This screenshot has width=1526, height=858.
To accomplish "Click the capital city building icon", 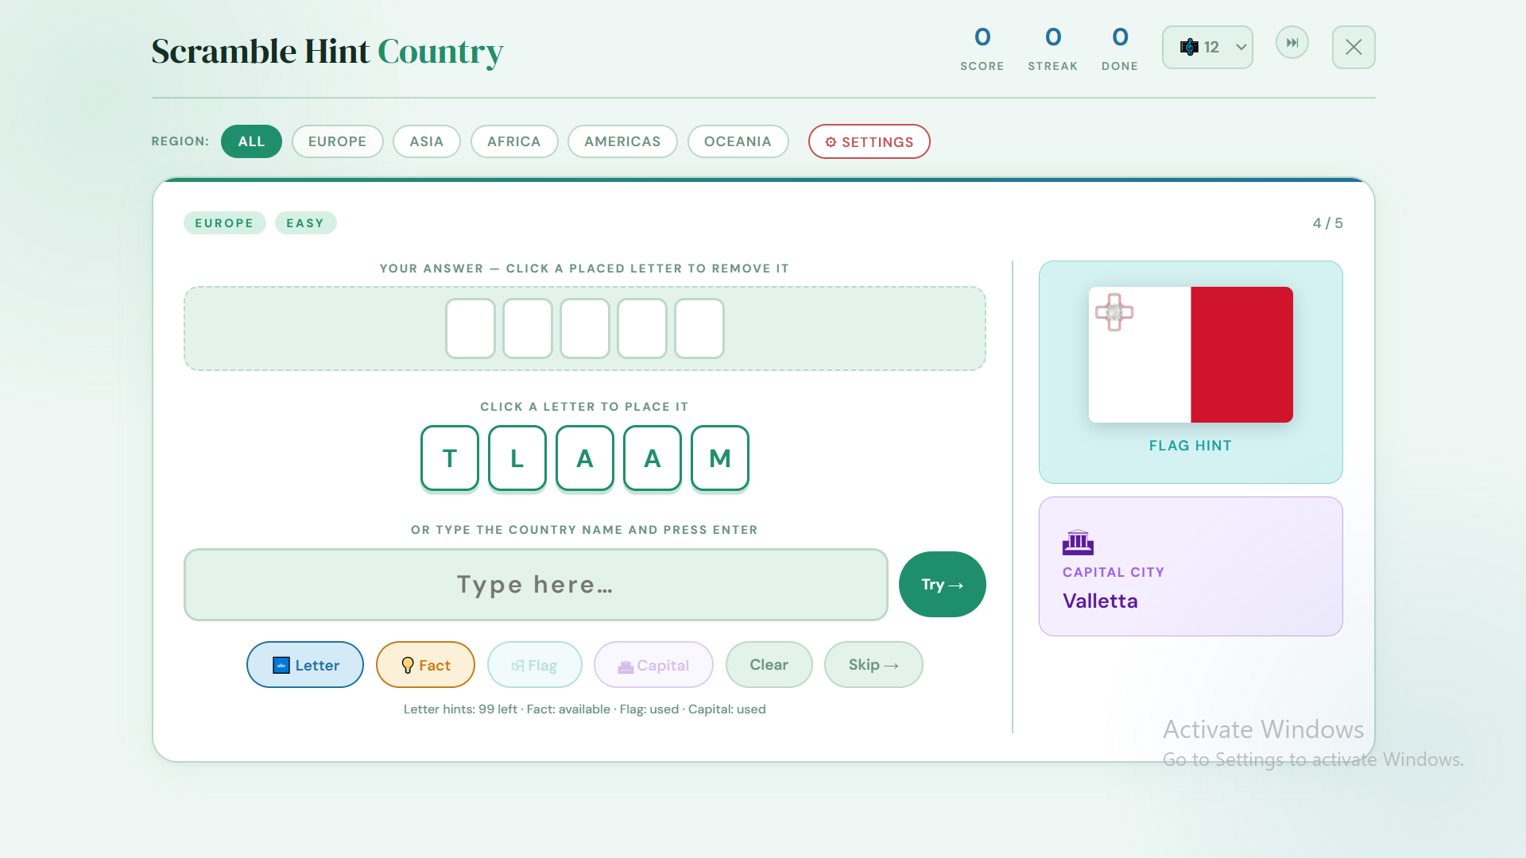I will pyautogui.click(x=1078, y=543).
